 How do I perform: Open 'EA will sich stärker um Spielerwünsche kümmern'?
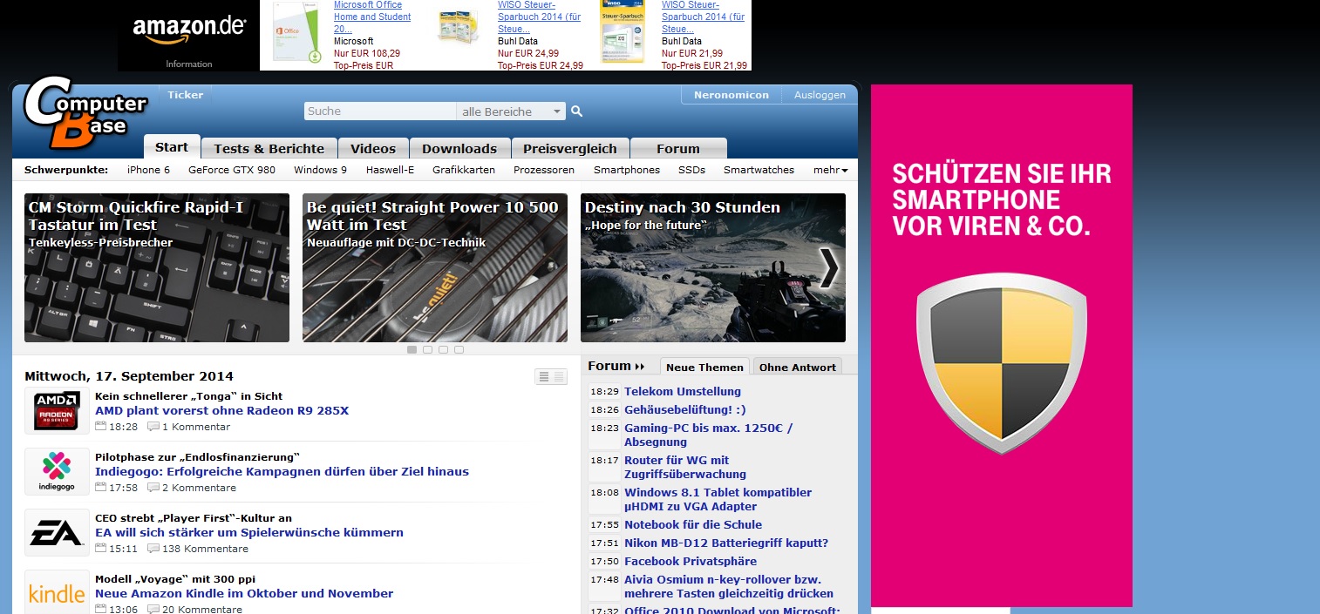click(x=249, y=533)
